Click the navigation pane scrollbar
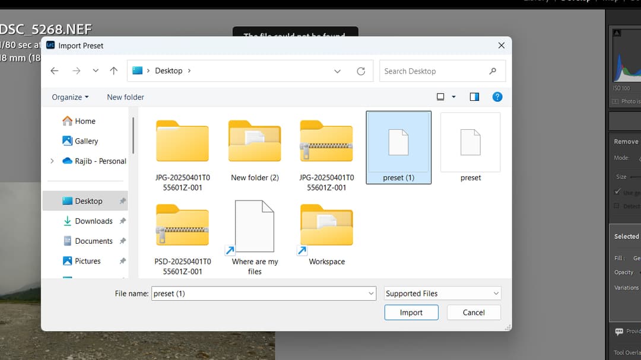The height and width of the screenshot is (360, 641). point(134,136)
